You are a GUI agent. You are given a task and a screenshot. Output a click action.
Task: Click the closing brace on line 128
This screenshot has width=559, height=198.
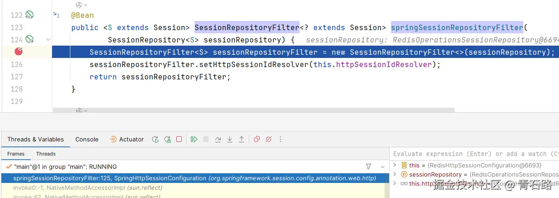(x=74, y=89)
